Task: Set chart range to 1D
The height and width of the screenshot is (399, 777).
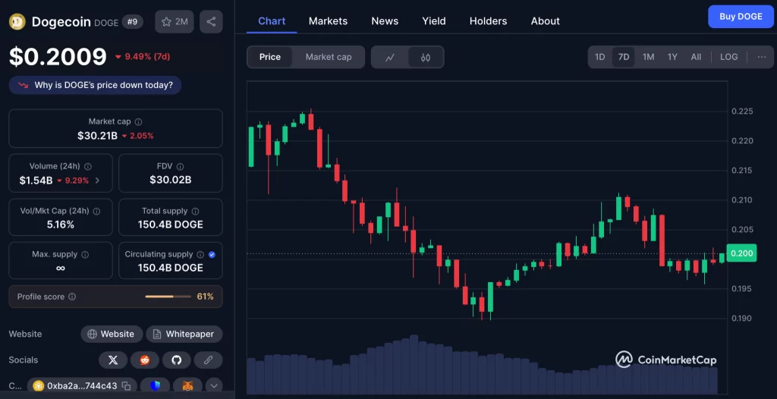Action: point(599,57)
